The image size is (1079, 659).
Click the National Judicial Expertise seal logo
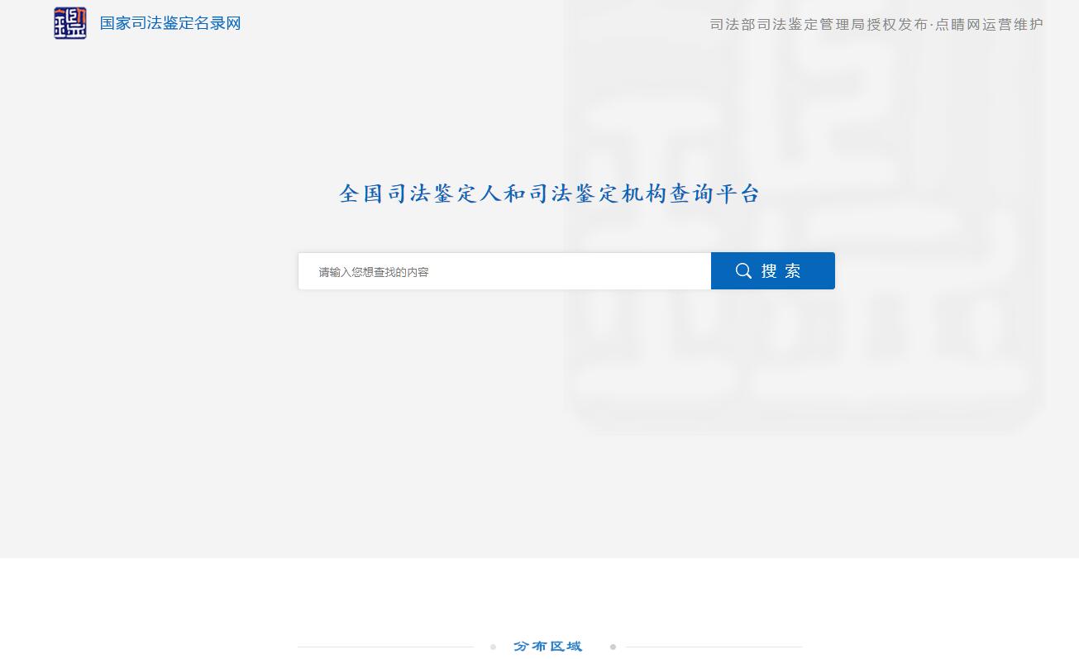coord(70,23)
